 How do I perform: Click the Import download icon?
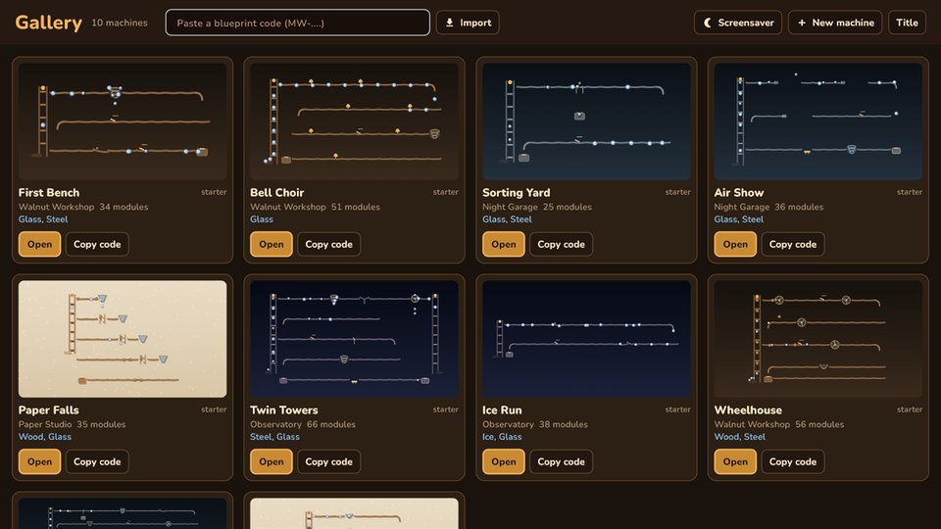coord(449,23)
